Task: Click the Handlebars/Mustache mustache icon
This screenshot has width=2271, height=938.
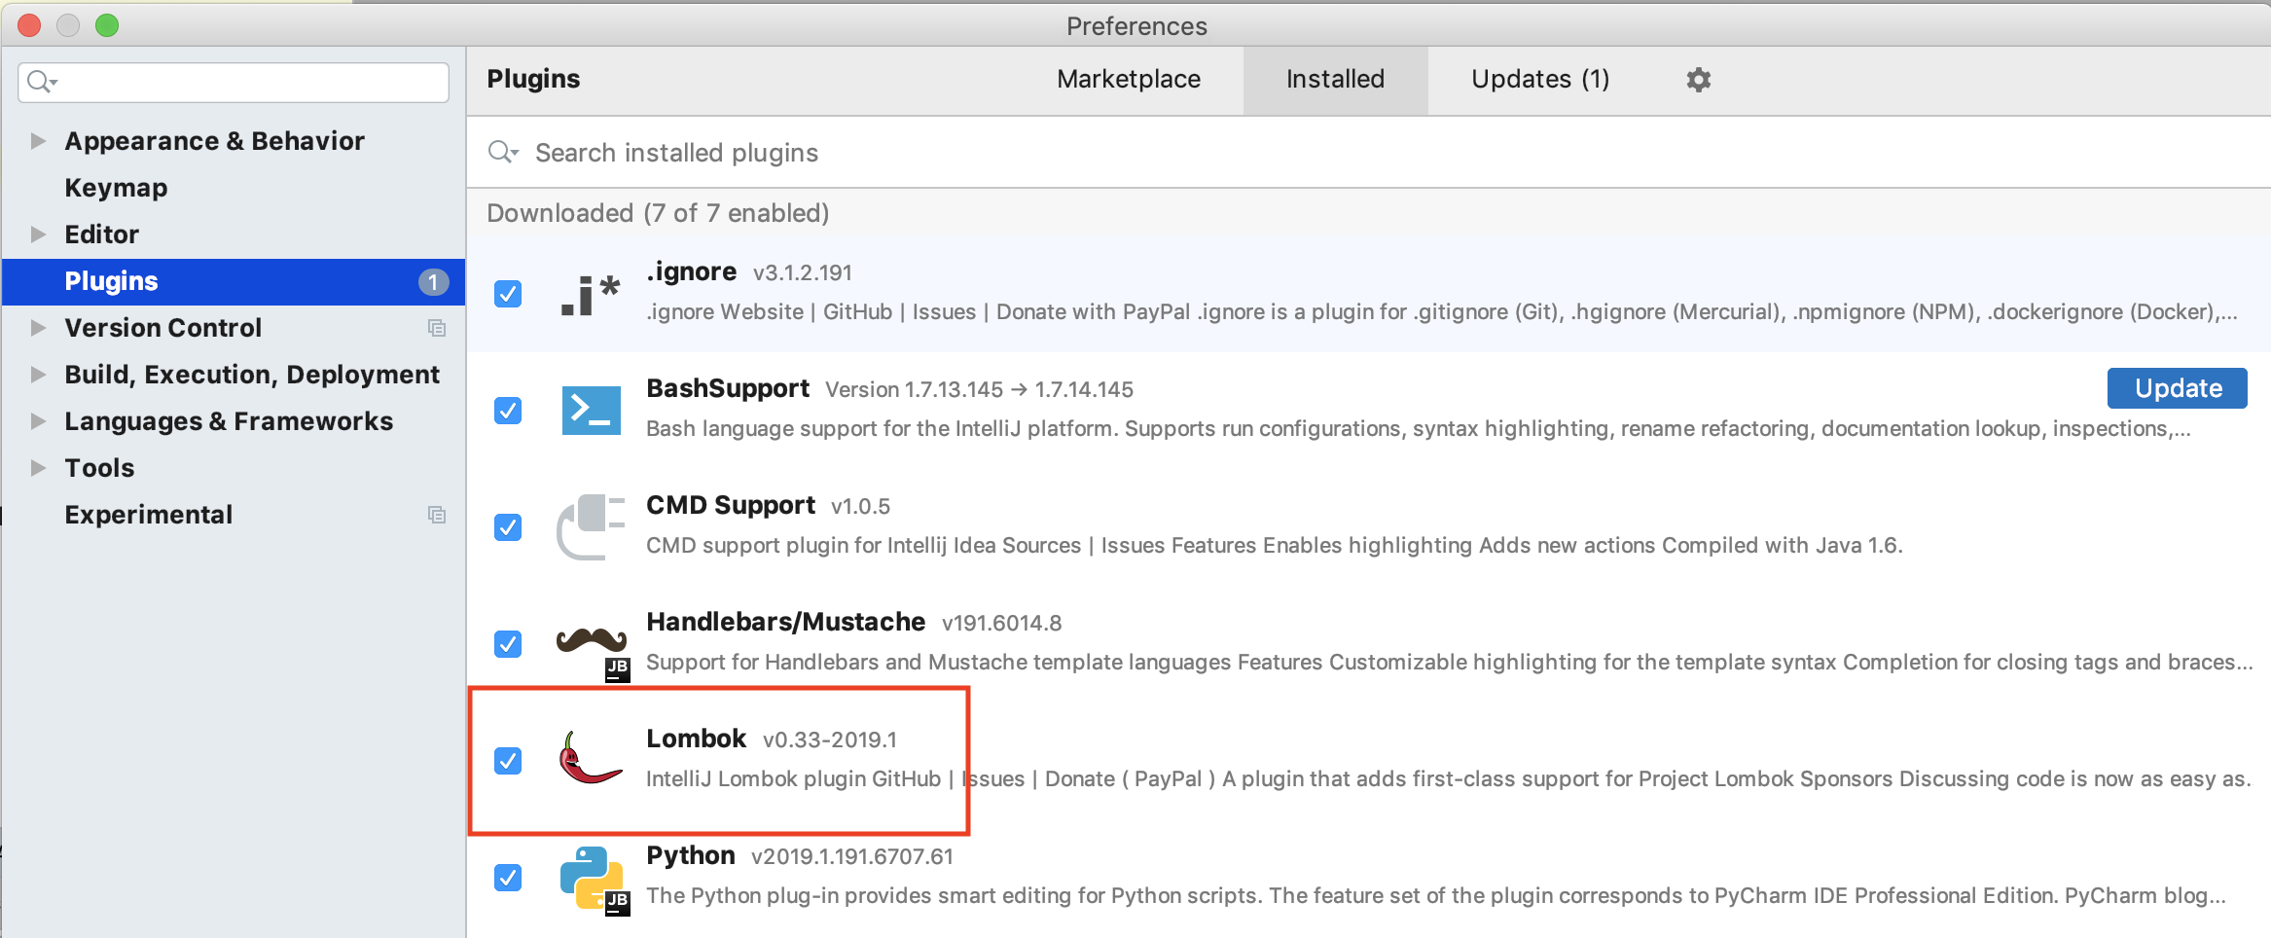Action: point(592,643)
